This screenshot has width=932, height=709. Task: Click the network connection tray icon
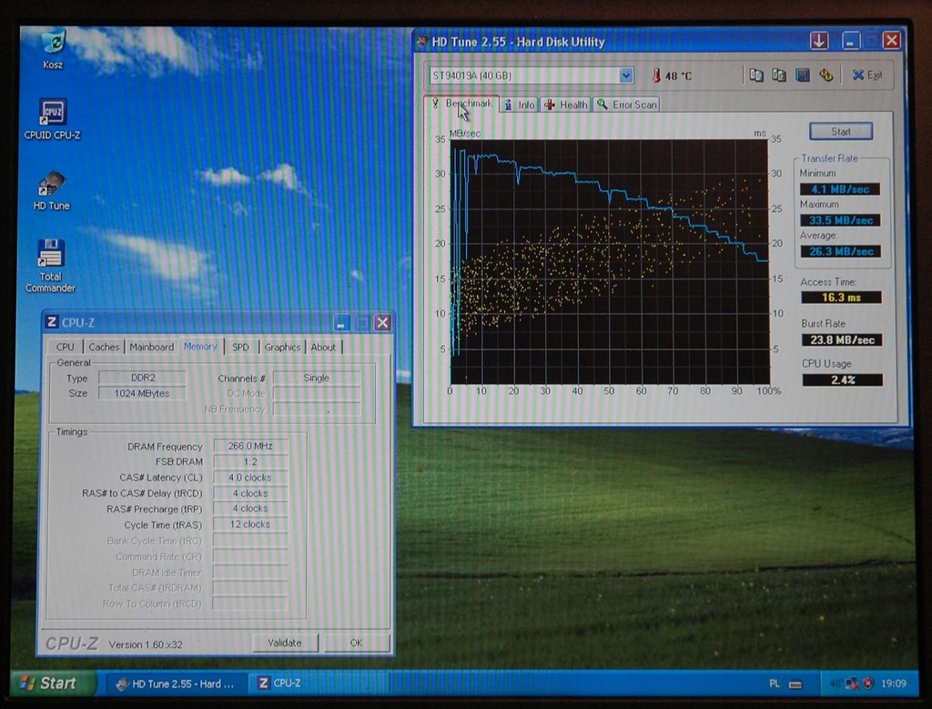click(x=852, y=684)
